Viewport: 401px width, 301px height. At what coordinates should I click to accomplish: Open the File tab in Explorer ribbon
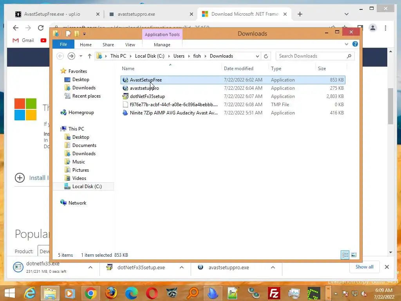pos(63,45)
